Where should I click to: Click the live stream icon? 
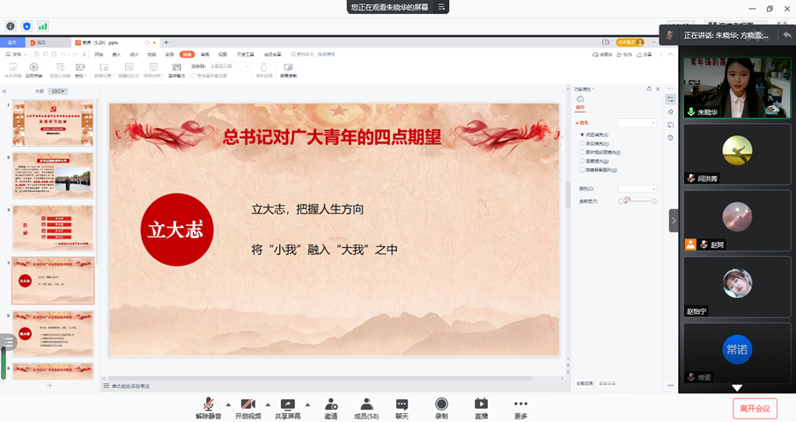click(x=481, y=404)
